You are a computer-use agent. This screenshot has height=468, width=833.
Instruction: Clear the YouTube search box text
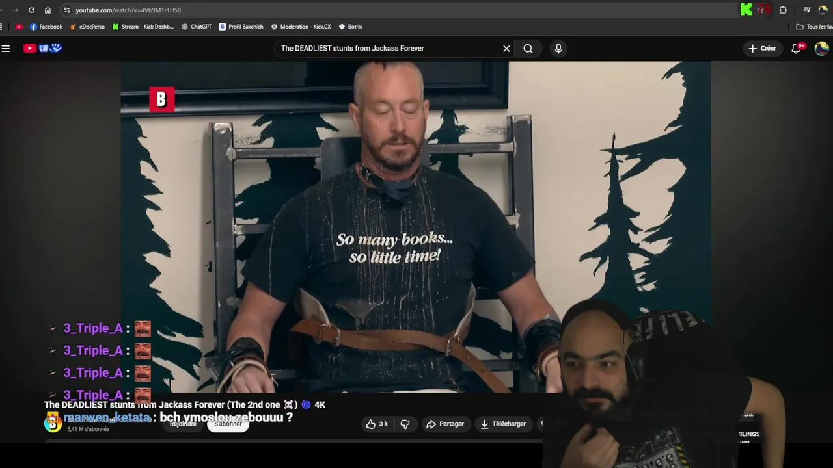pyautogui.click(x=506, y=48)
